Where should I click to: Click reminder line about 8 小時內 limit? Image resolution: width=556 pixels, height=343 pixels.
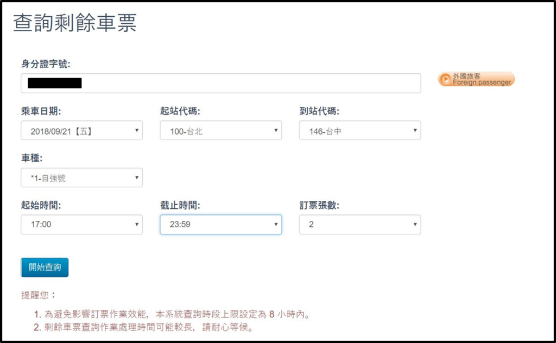tap(173, 314)
